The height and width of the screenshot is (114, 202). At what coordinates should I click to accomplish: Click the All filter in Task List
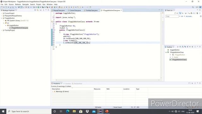(182, 16)
